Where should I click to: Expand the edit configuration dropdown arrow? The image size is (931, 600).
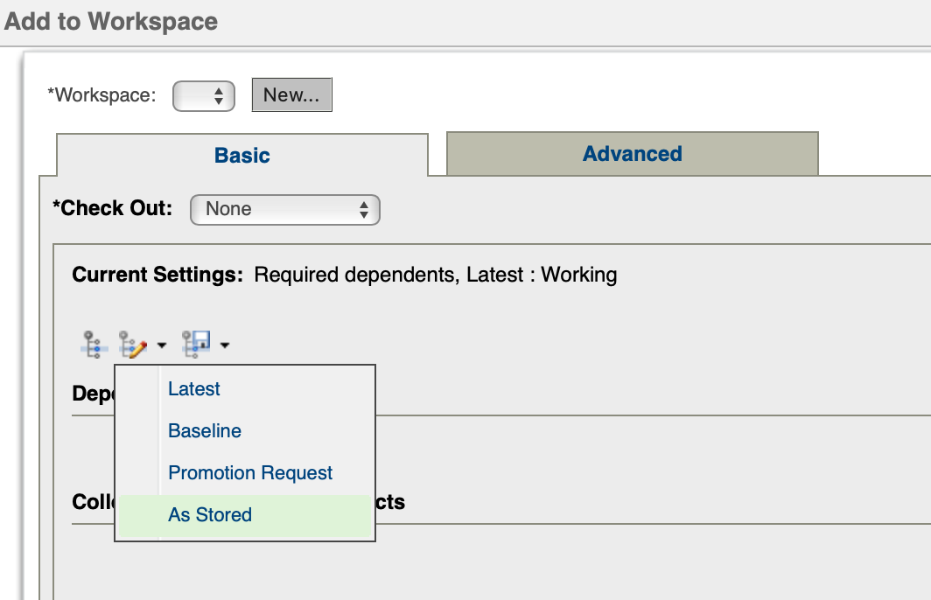pos(162,345)
